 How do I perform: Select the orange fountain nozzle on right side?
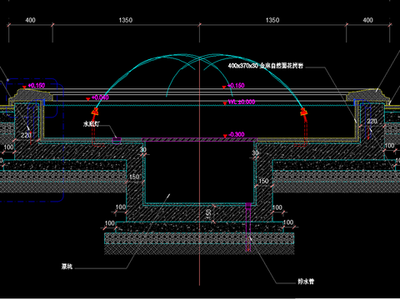point(304,112)
